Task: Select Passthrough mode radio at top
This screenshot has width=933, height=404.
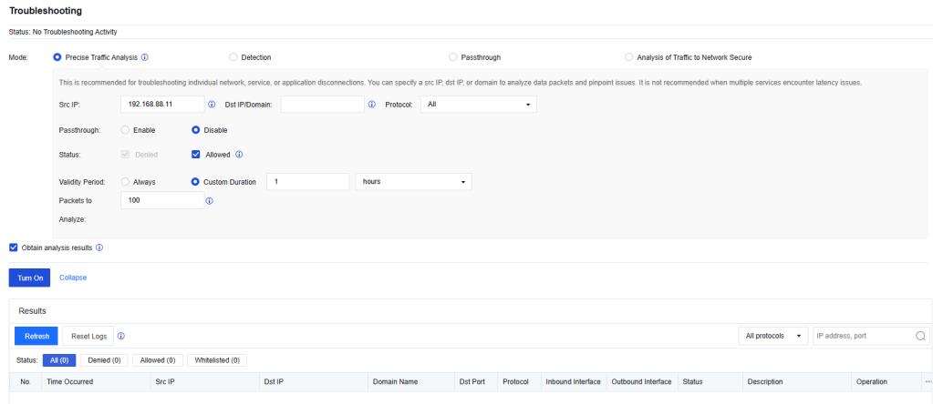Action: point(452,57)
